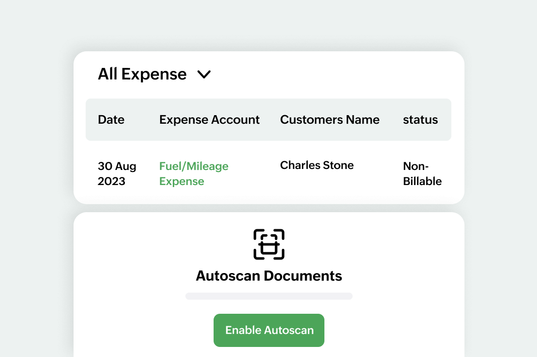
Task: Click the All Expense title text
Action: [142, 74]
